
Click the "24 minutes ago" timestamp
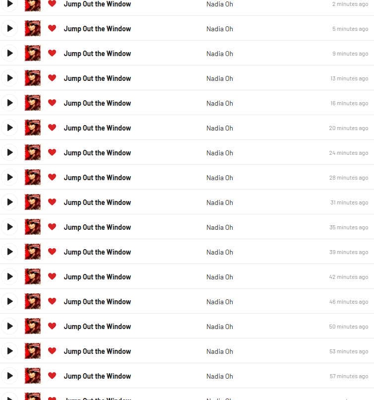pos(349,153)
